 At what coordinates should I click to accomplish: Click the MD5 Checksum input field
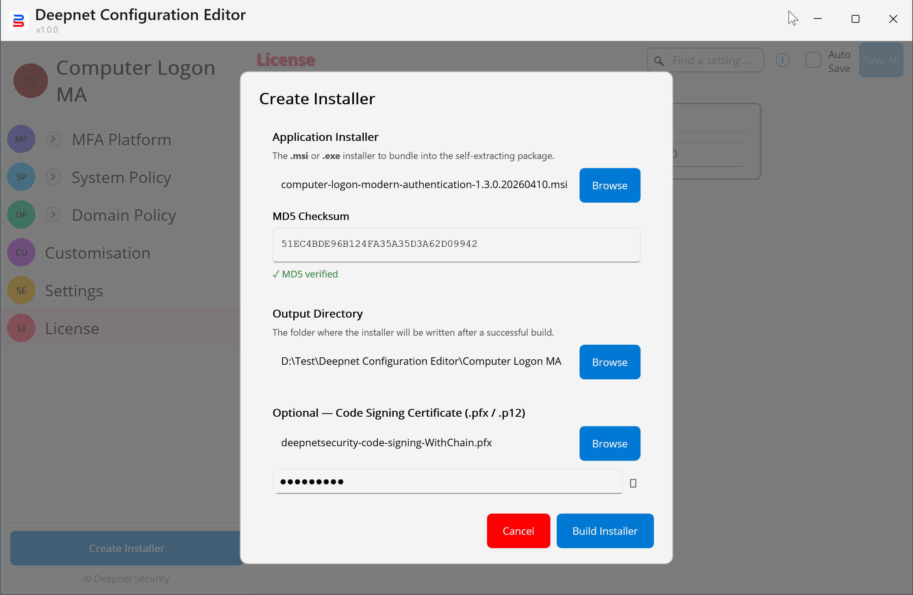pyautogui.click(x=456, y=244)
